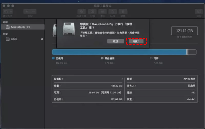Select the USB drive in the sidebar
Viewport: 205px width, 129px height.
(x=23, y=39)
